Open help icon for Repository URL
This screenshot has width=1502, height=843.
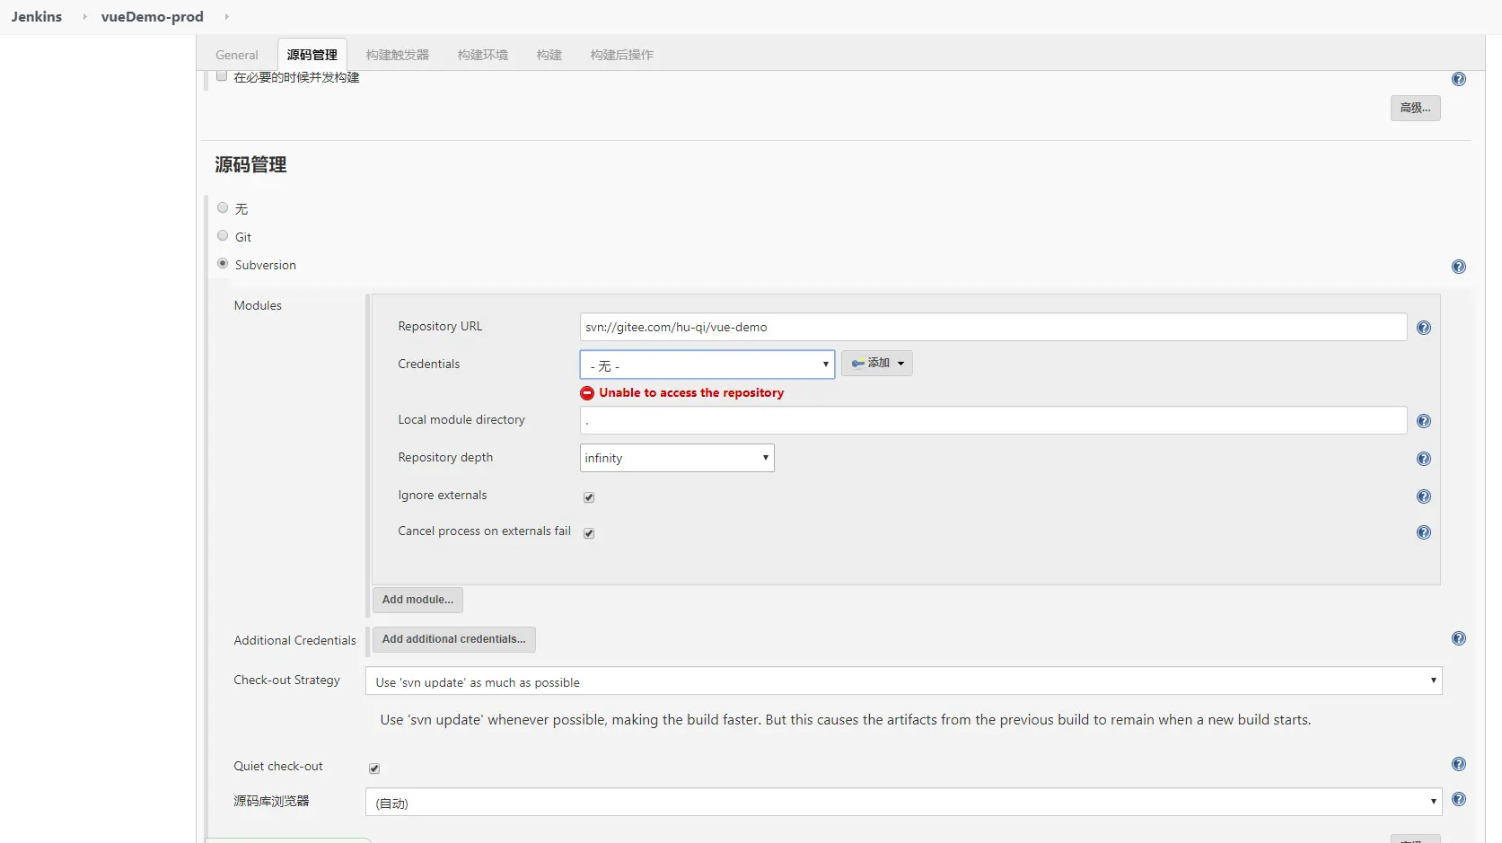1424,328
